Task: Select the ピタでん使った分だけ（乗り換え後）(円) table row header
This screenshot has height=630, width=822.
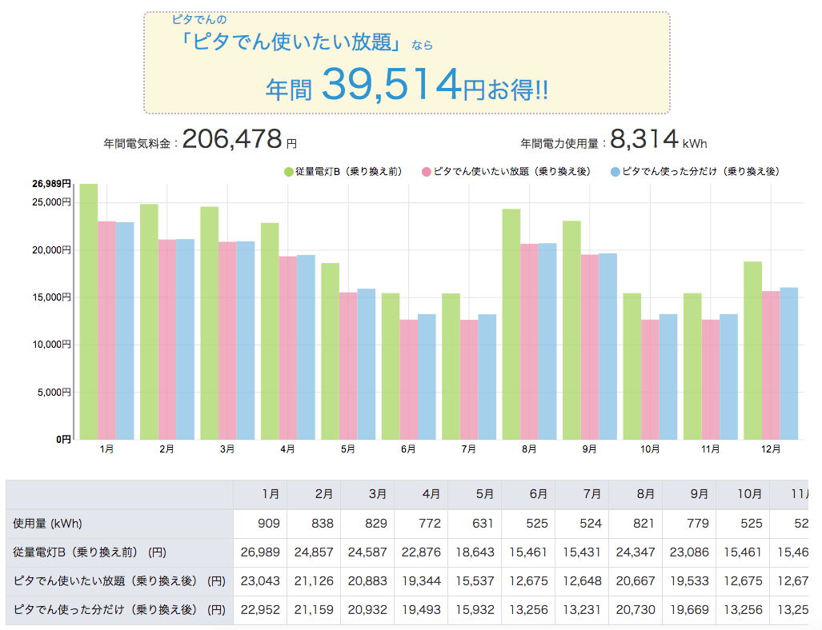Action: point(119,610)
